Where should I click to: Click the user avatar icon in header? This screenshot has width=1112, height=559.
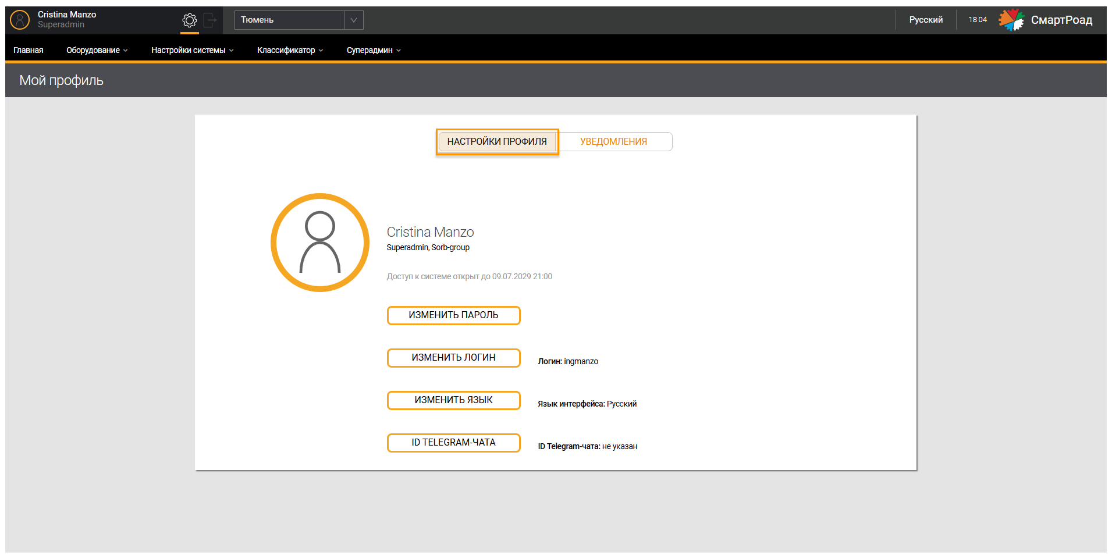click(x=20, y=20)
